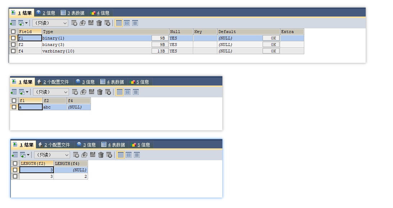
Task: Click the '0K' button in f1 Default cell
Action: (271, 38)
